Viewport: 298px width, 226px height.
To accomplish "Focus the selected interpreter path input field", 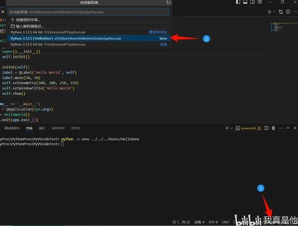I will [x=88, y=12].
